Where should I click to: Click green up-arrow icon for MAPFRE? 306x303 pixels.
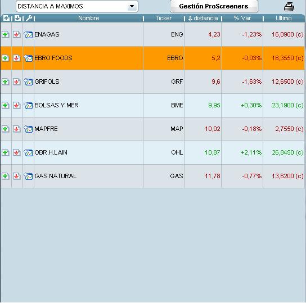point(6,129)
